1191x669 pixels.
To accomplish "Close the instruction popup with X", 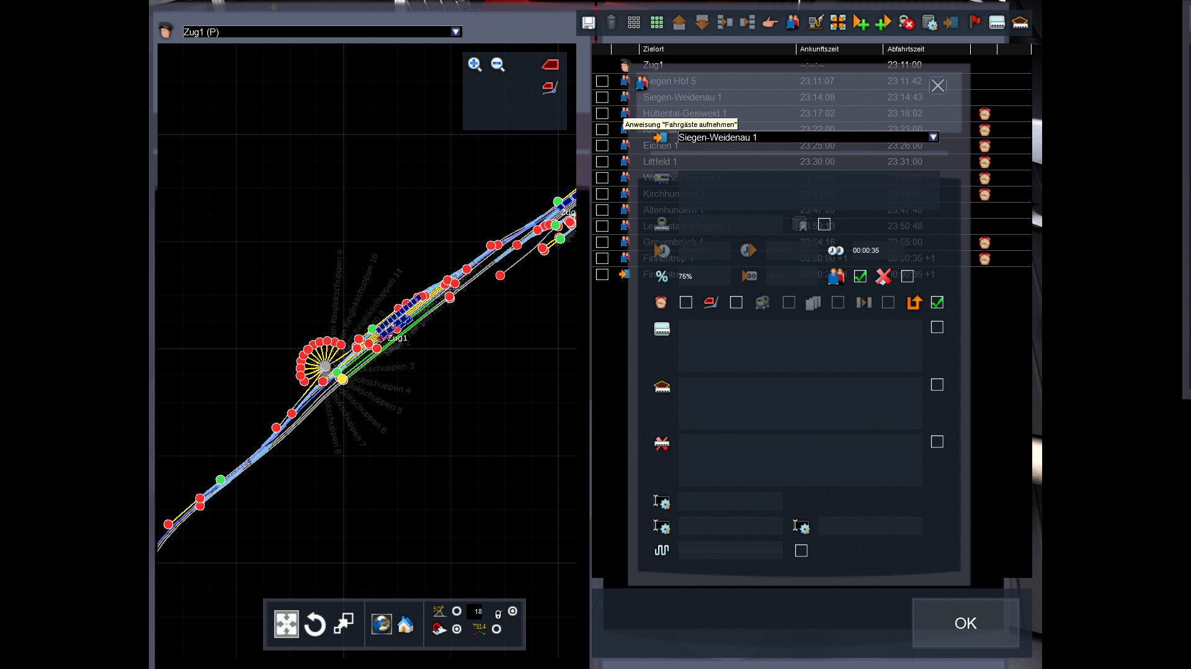I will [x=937, y=85].
